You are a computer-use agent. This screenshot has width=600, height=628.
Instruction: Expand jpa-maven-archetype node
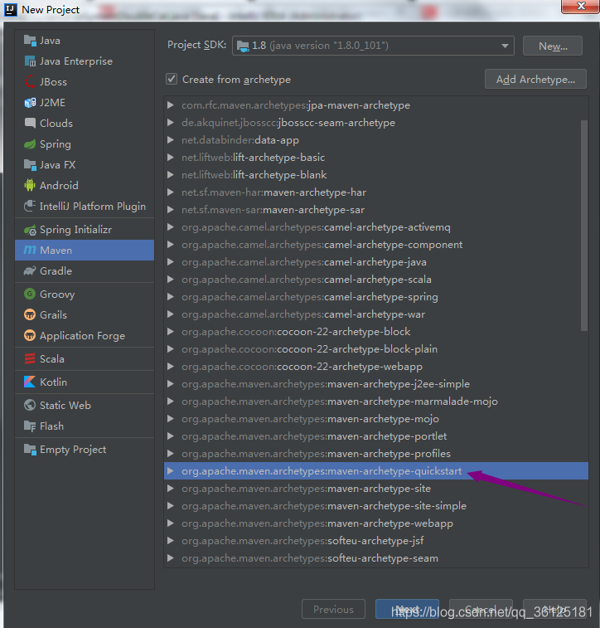pos(171,105)
